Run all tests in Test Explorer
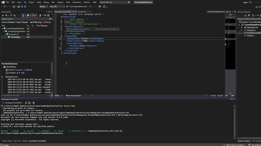261x146 pixels. 3,15
